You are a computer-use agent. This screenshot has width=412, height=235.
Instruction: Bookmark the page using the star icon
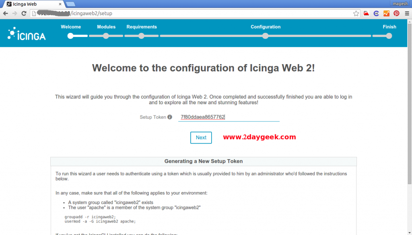[x=356, y=13]
